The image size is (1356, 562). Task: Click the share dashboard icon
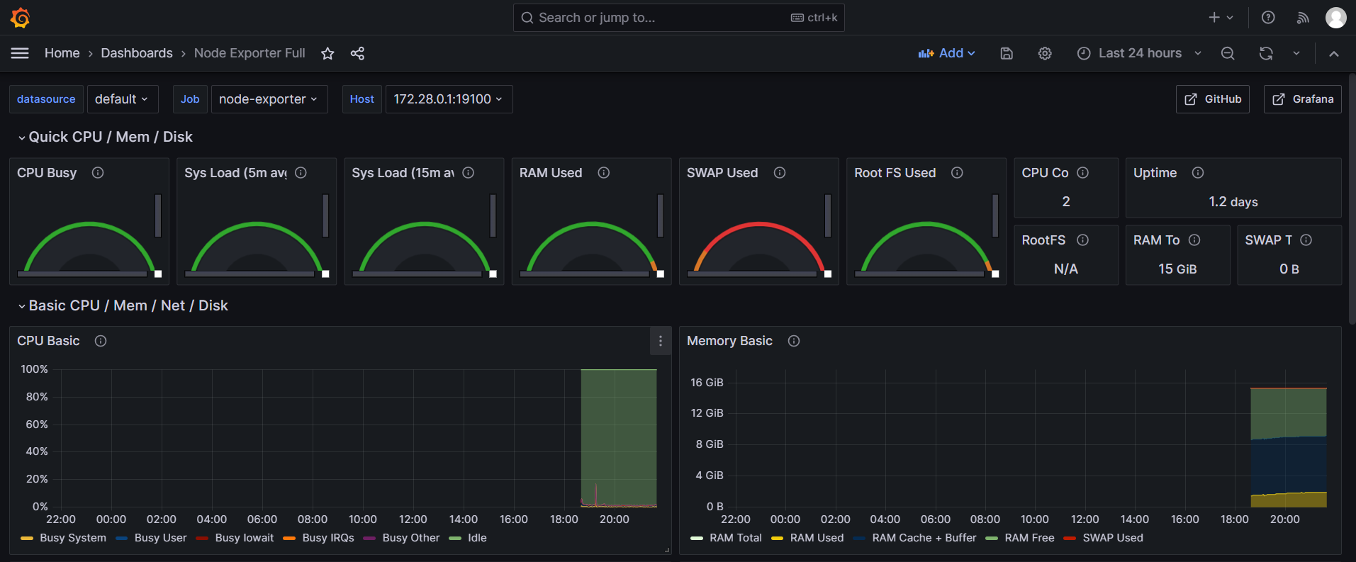pyautogui.click(x=357, y=54)
